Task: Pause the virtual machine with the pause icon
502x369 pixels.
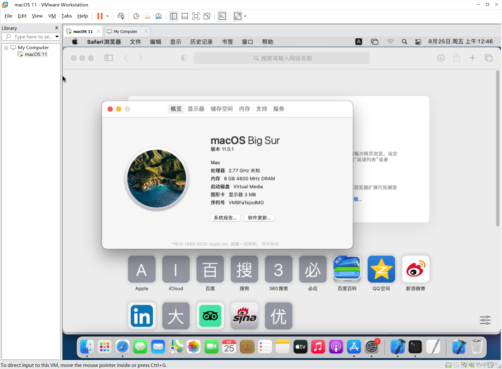Action: [100, 16]
